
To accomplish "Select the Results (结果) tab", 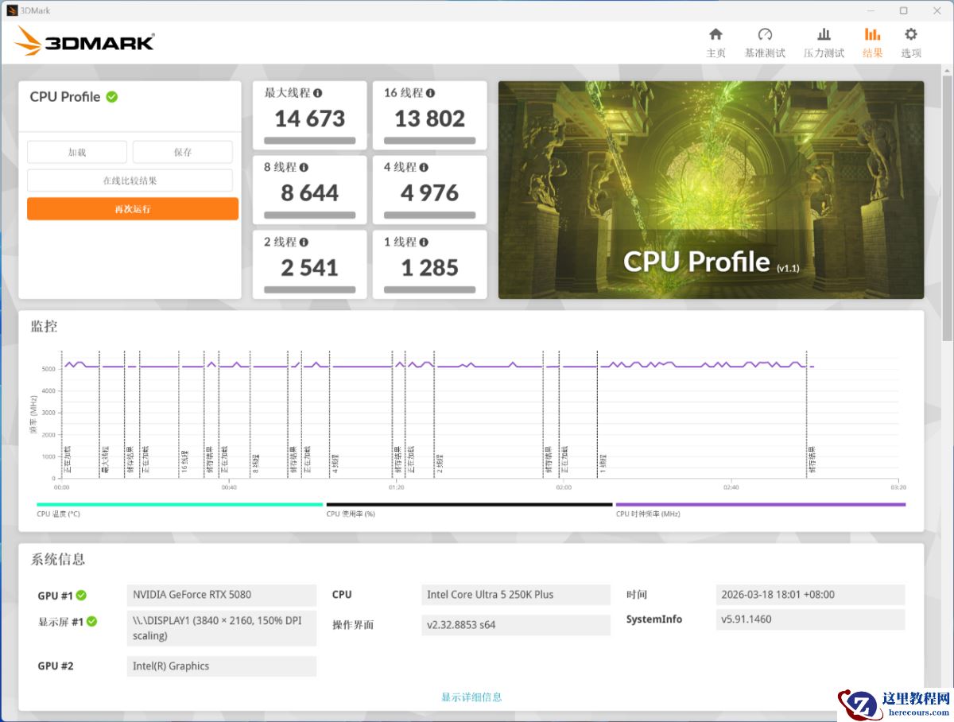I will (872, 42).
